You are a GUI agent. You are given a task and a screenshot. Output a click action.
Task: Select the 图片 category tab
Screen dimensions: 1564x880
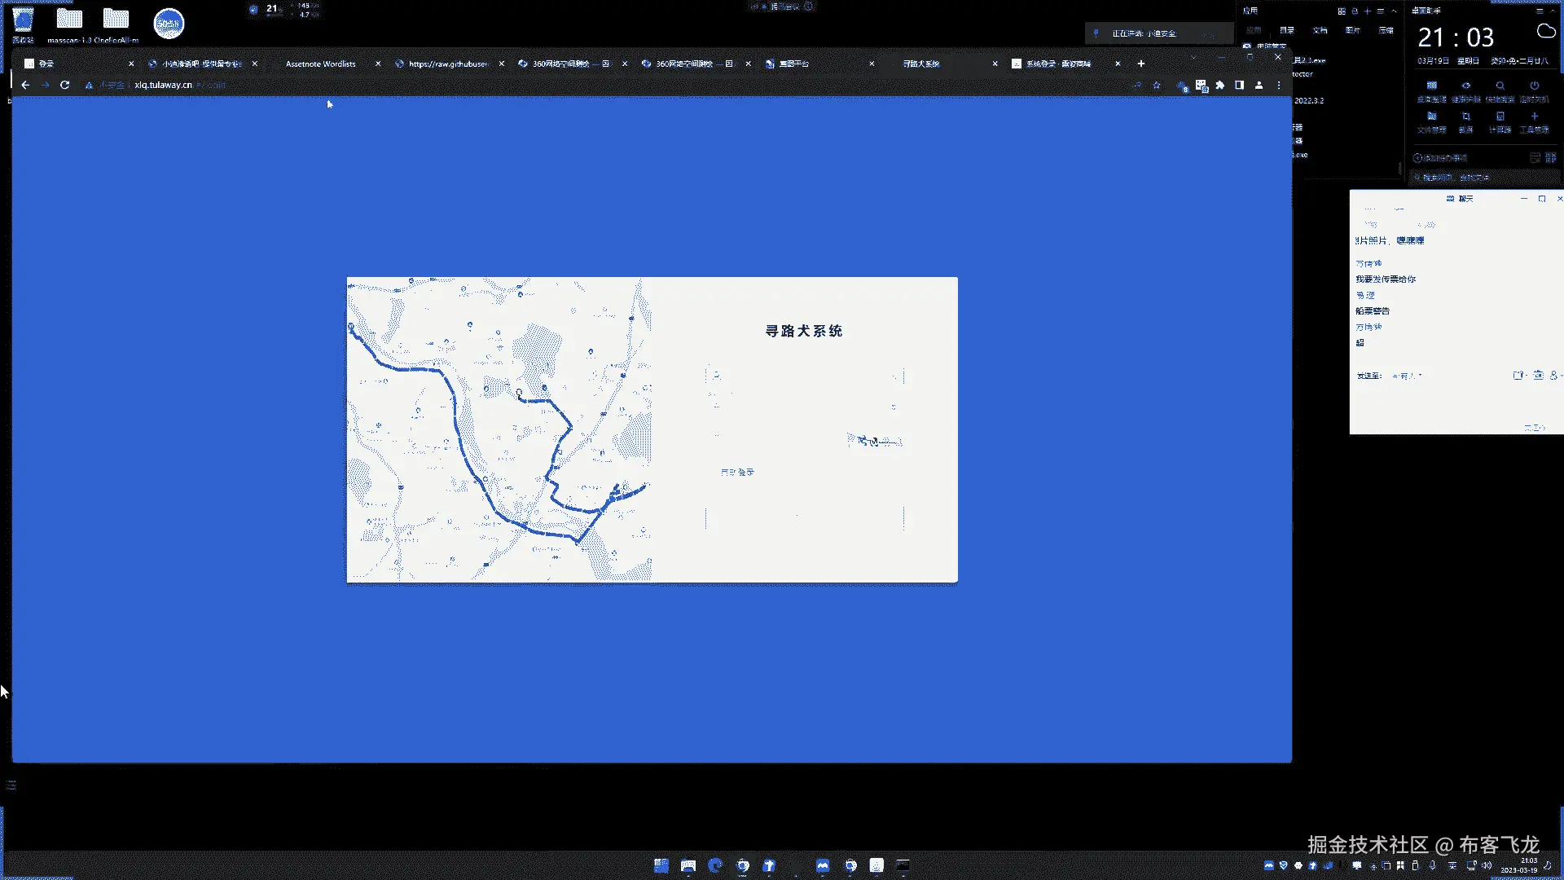(x=1353, y=30)
